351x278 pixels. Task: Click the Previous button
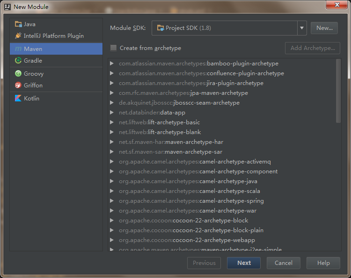[x=204, y=263]
